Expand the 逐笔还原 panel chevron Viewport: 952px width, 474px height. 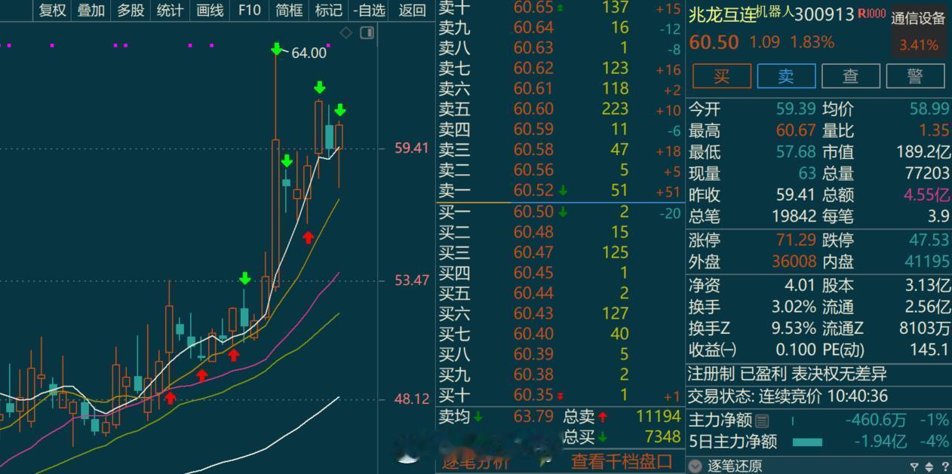[696, 466]
